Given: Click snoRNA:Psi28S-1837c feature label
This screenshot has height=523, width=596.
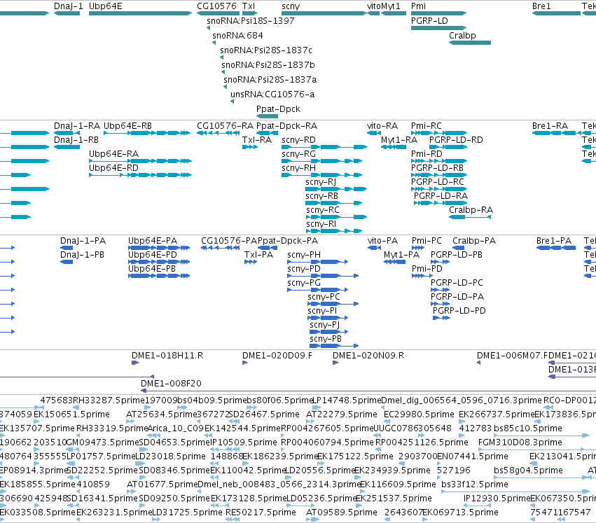Looking at the screenshot, I should pyautogui.click(x=266, y=50).
